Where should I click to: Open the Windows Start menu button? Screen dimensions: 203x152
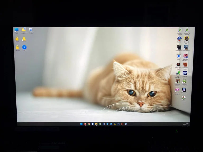(x=81, y=124)
